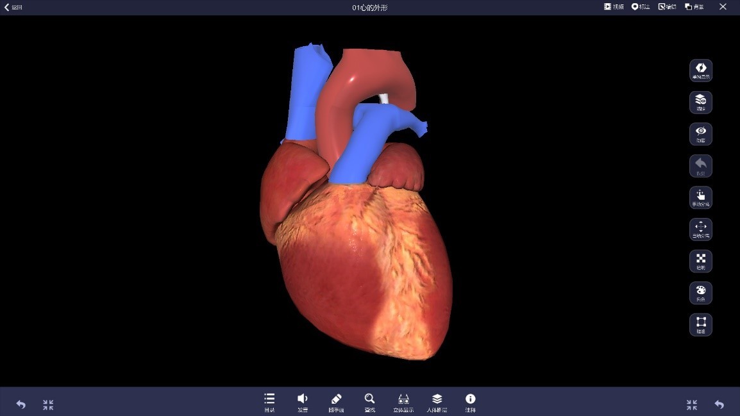Screen dimensions: 740x416
Task: Activate 自动分离 auto separation tool
Action: point(701,229)
